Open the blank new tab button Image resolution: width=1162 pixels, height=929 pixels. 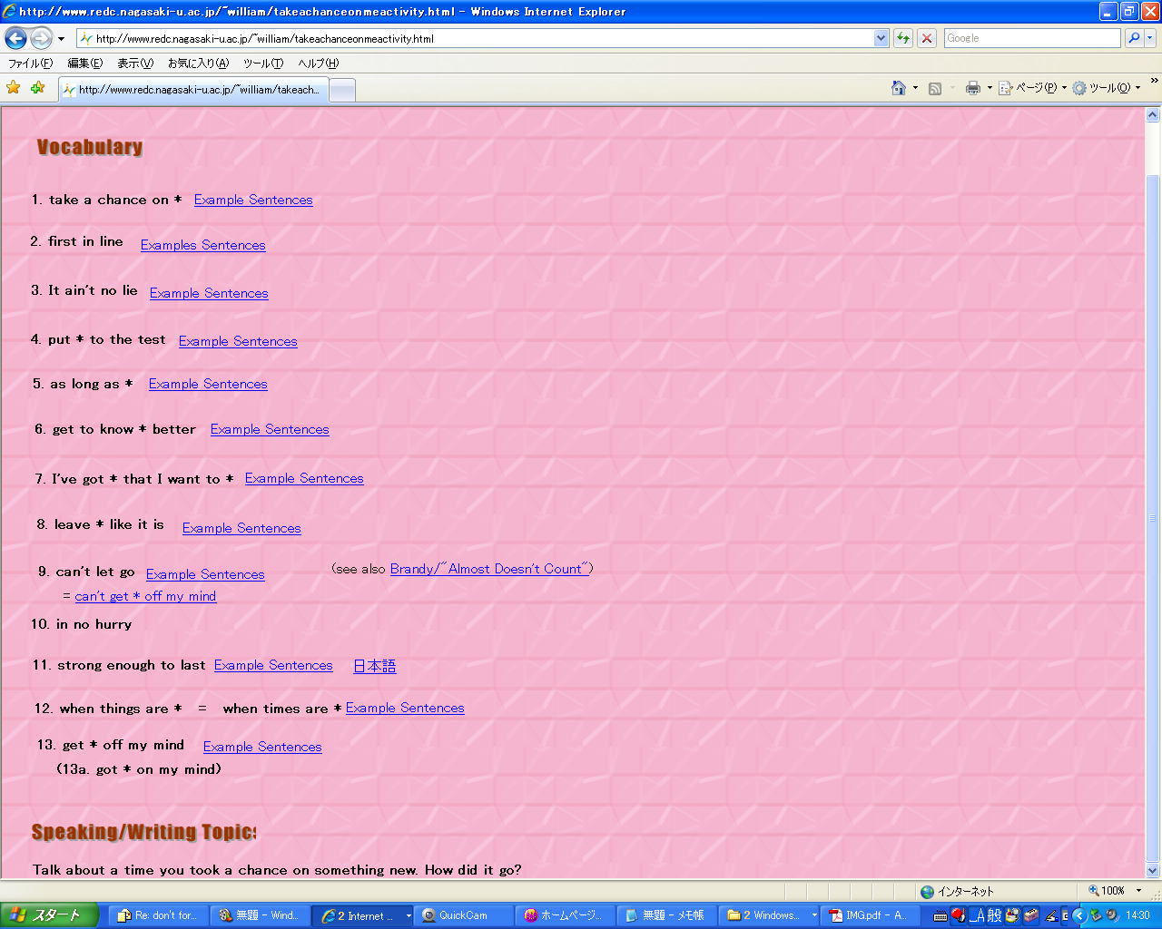click(x=342, y=90)
